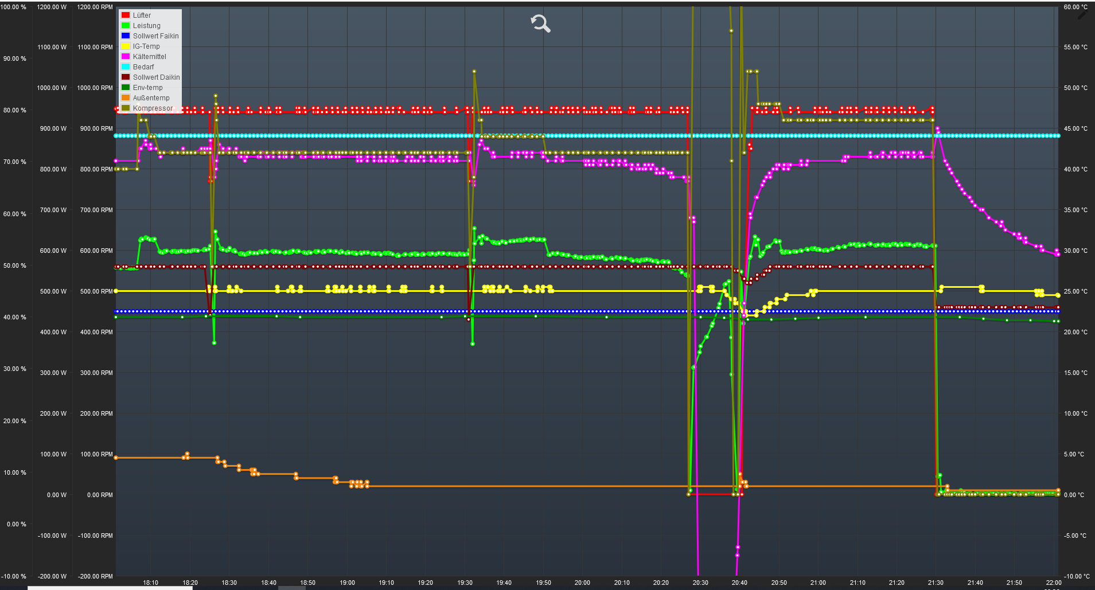Select the Sollwert Daikin legend entry
The width and height of the screenshot is (1095, 590).
coord(156,77)
